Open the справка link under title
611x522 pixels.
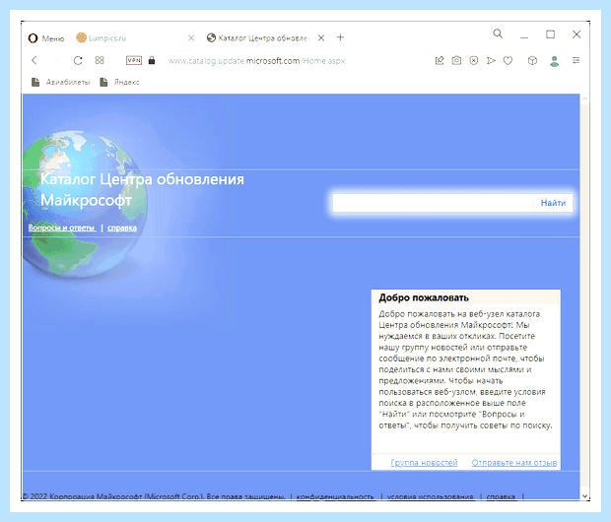click(x=122, y=228)
